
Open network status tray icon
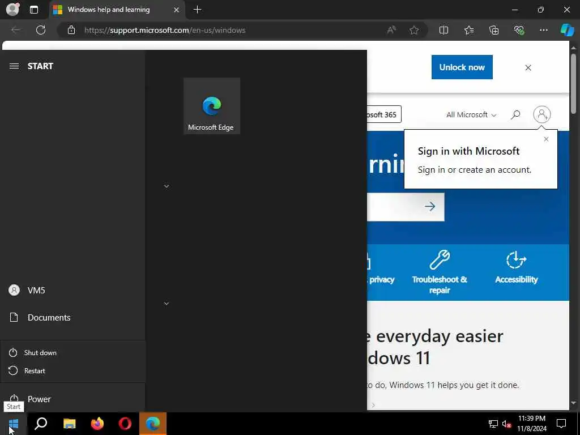tap(493, 424)
